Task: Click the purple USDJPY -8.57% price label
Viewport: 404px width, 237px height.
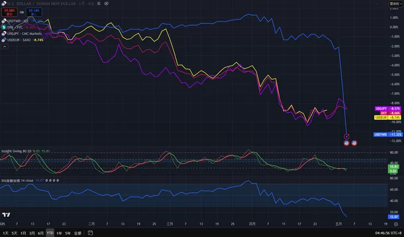Action: tap(388, 108)
